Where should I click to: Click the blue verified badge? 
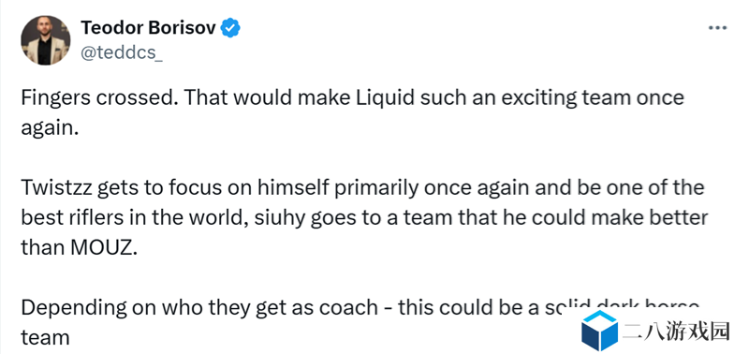click(x=230, y=28)
